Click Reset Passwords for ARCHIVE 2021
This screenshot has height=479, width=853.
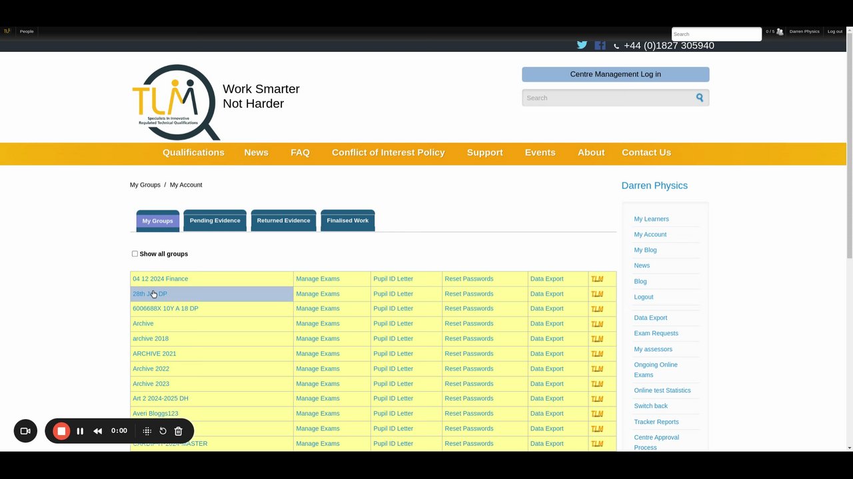point(469,354)
